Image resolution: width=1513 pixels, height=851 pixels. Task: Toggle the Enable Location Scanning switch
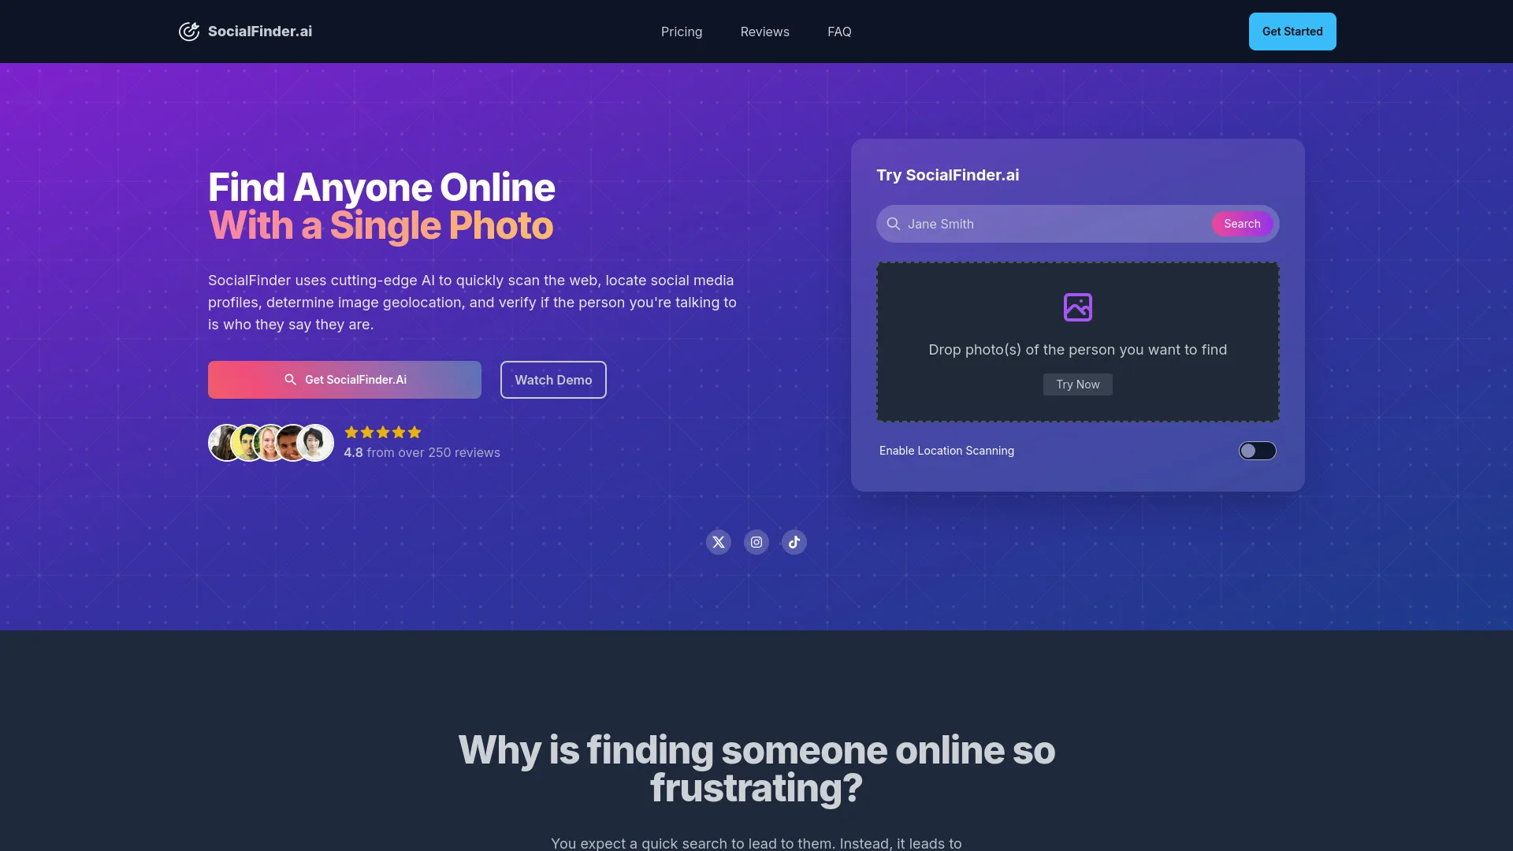point(1258,451)
